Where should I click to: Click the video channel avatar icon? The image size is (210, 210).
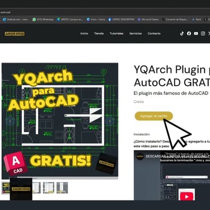pyautogui.click(x=140, y=156)
